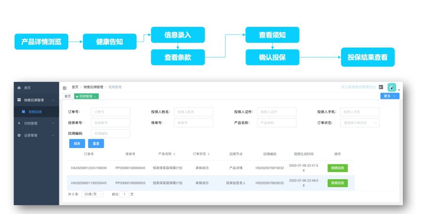Image resolution: width=424 pixels, height=214 pixels.
Task: Open the 更多 dropdown button
Action: point(390,96)
